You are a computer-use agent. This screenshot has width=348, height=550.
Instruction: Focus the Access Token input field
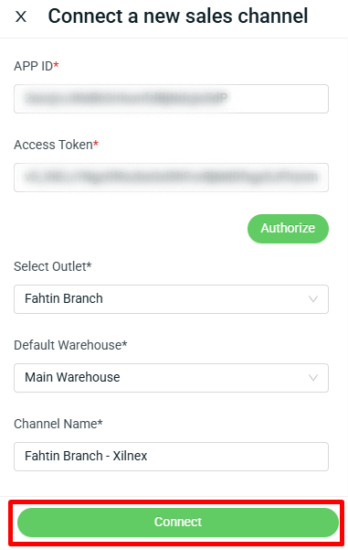171,178
